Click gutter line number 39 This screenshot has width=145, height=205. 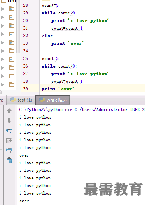[x=25, y=89]
